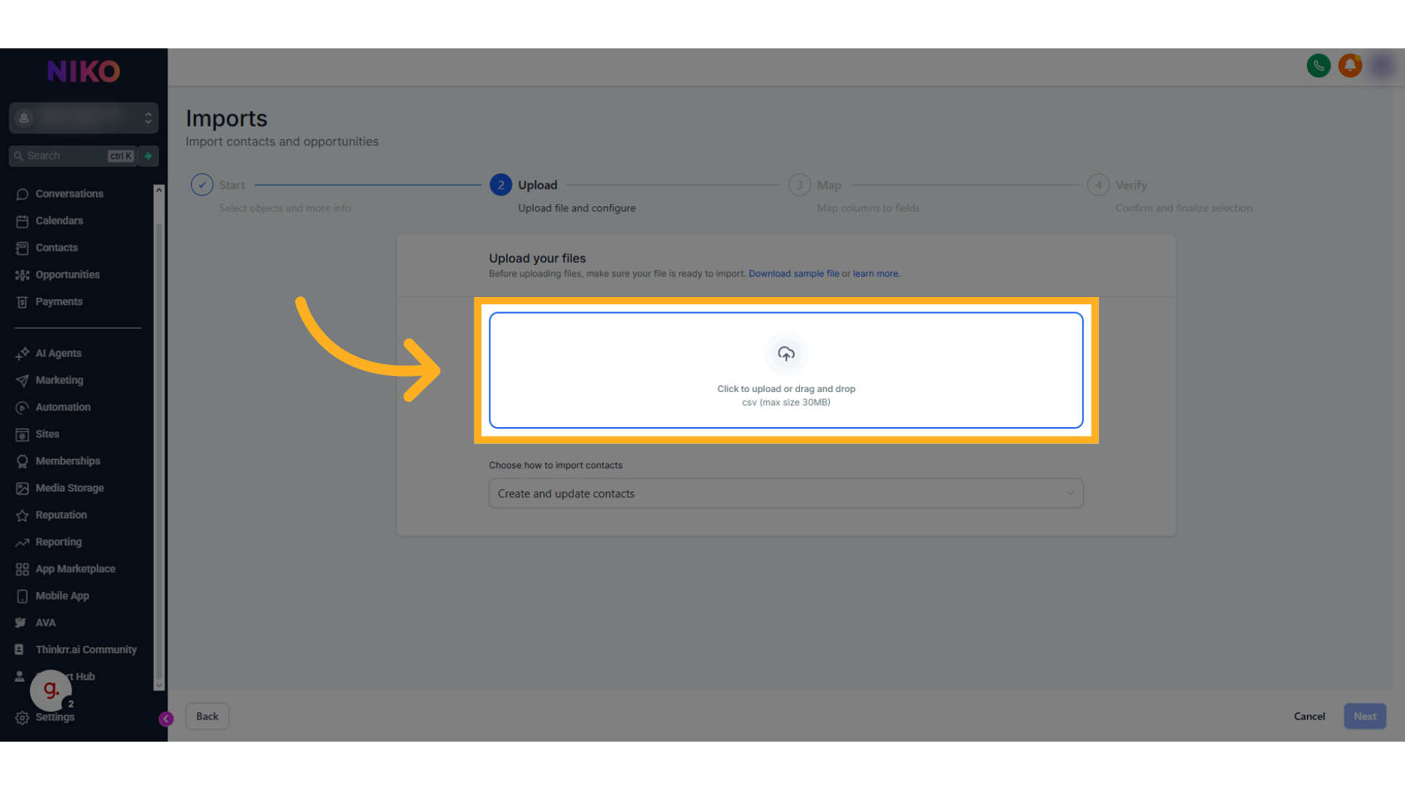
Task: Open Reputation in the sidebar
Action: (x=61, y=515)
